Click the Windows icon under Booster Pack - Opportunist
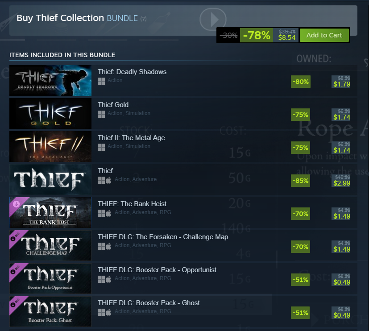 [101, 279]
